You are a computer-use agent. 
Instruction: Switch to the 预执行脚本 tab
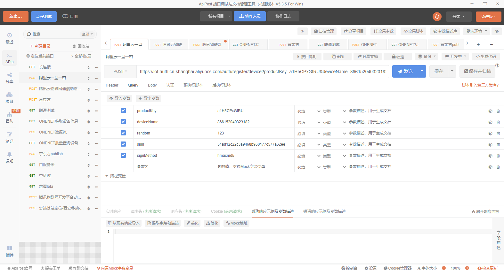[x=193, y=85]
